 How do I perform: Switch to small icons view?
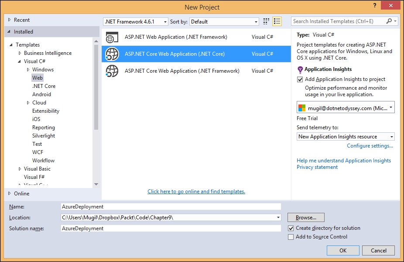pyautogui.click(x=266, y=21)
